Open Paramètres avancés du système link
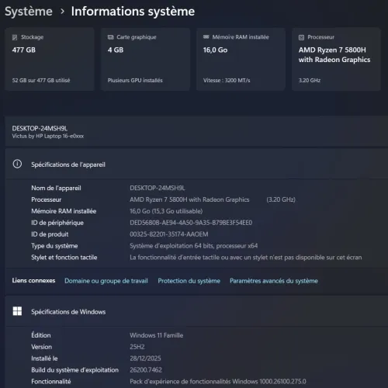This screenshot has height=388, width=388. [274, 281]
